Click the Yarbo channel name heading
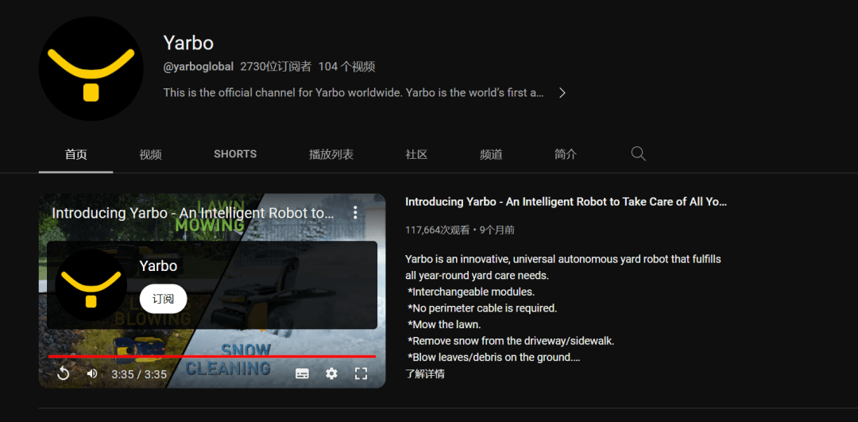The image size is (858, 422). pos(188,42)
